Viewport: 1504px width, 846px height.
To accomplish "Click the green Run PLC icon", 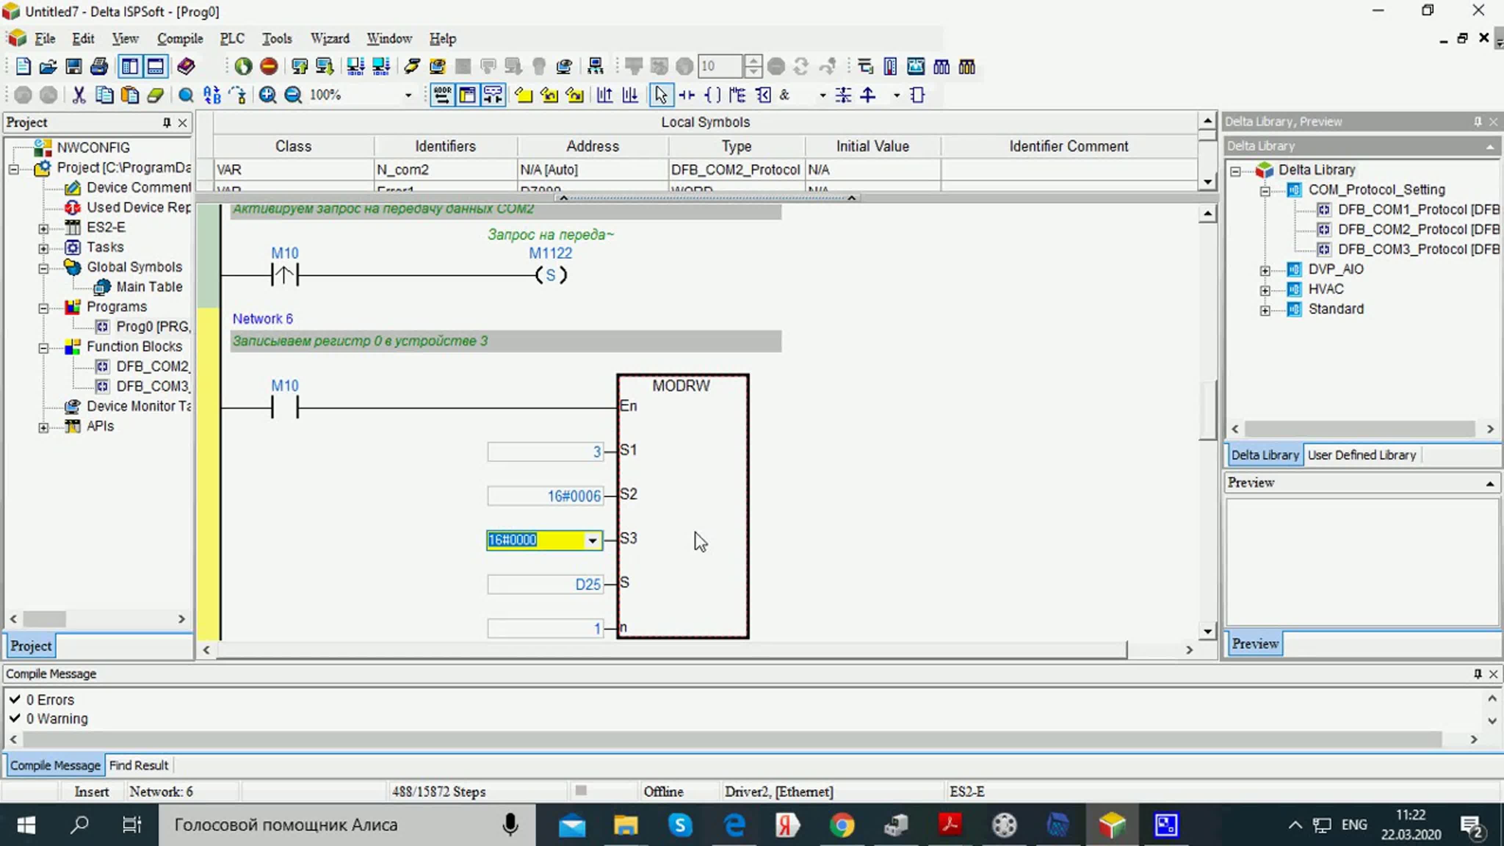I will pos(243,66).
